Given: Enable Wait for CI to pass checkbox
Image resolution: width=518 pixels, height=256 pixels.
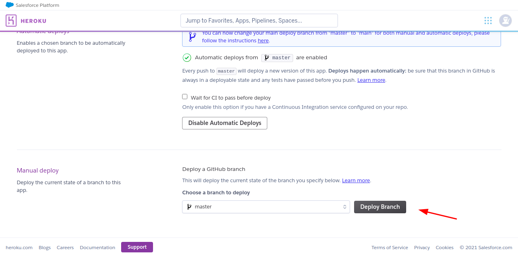Looking at the screenshot, I should (185, 97).
